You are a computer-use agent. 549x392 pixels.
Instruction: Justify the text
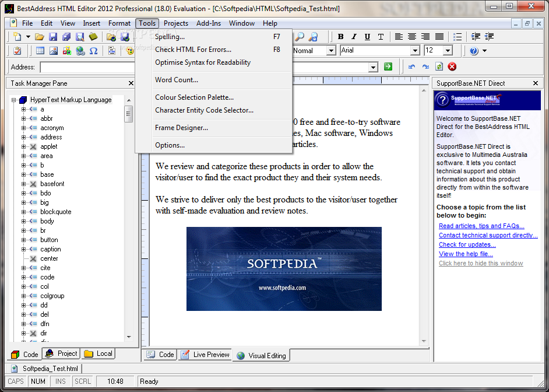pyautogui.click(x=439, y=36)
